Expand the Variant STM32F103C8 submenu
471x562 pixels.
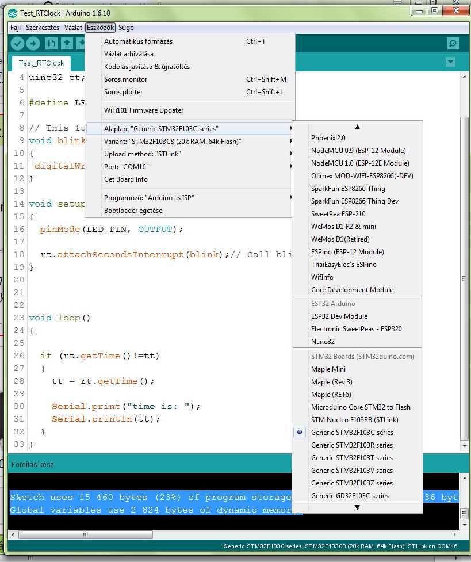(189, 141)
